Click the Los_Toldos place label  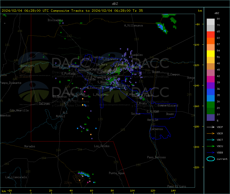pos(102,146)
